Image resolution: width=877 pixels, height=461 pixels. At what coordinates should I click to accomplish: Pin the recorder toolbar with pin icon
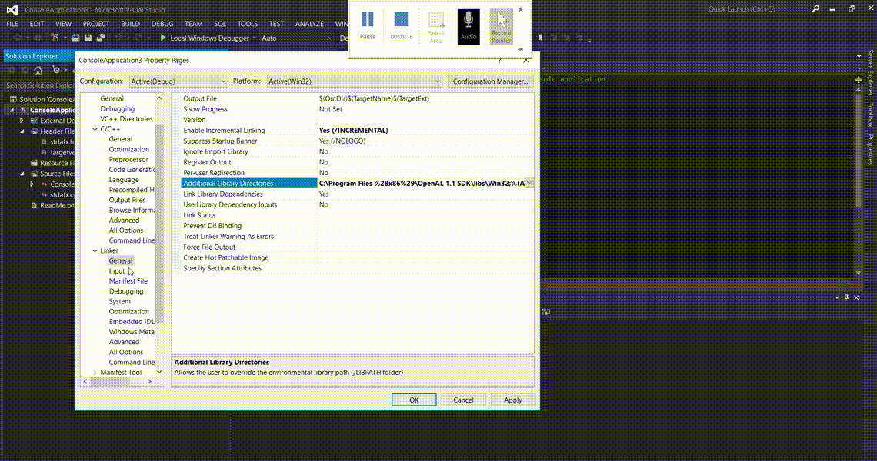pos(520,49)
